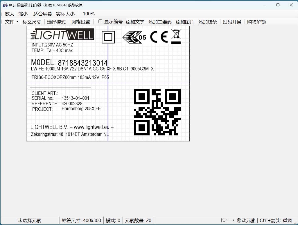Screen dimensions: 298x225
Task: Click 添加二维码 add QR code
Action: point(160,22)
